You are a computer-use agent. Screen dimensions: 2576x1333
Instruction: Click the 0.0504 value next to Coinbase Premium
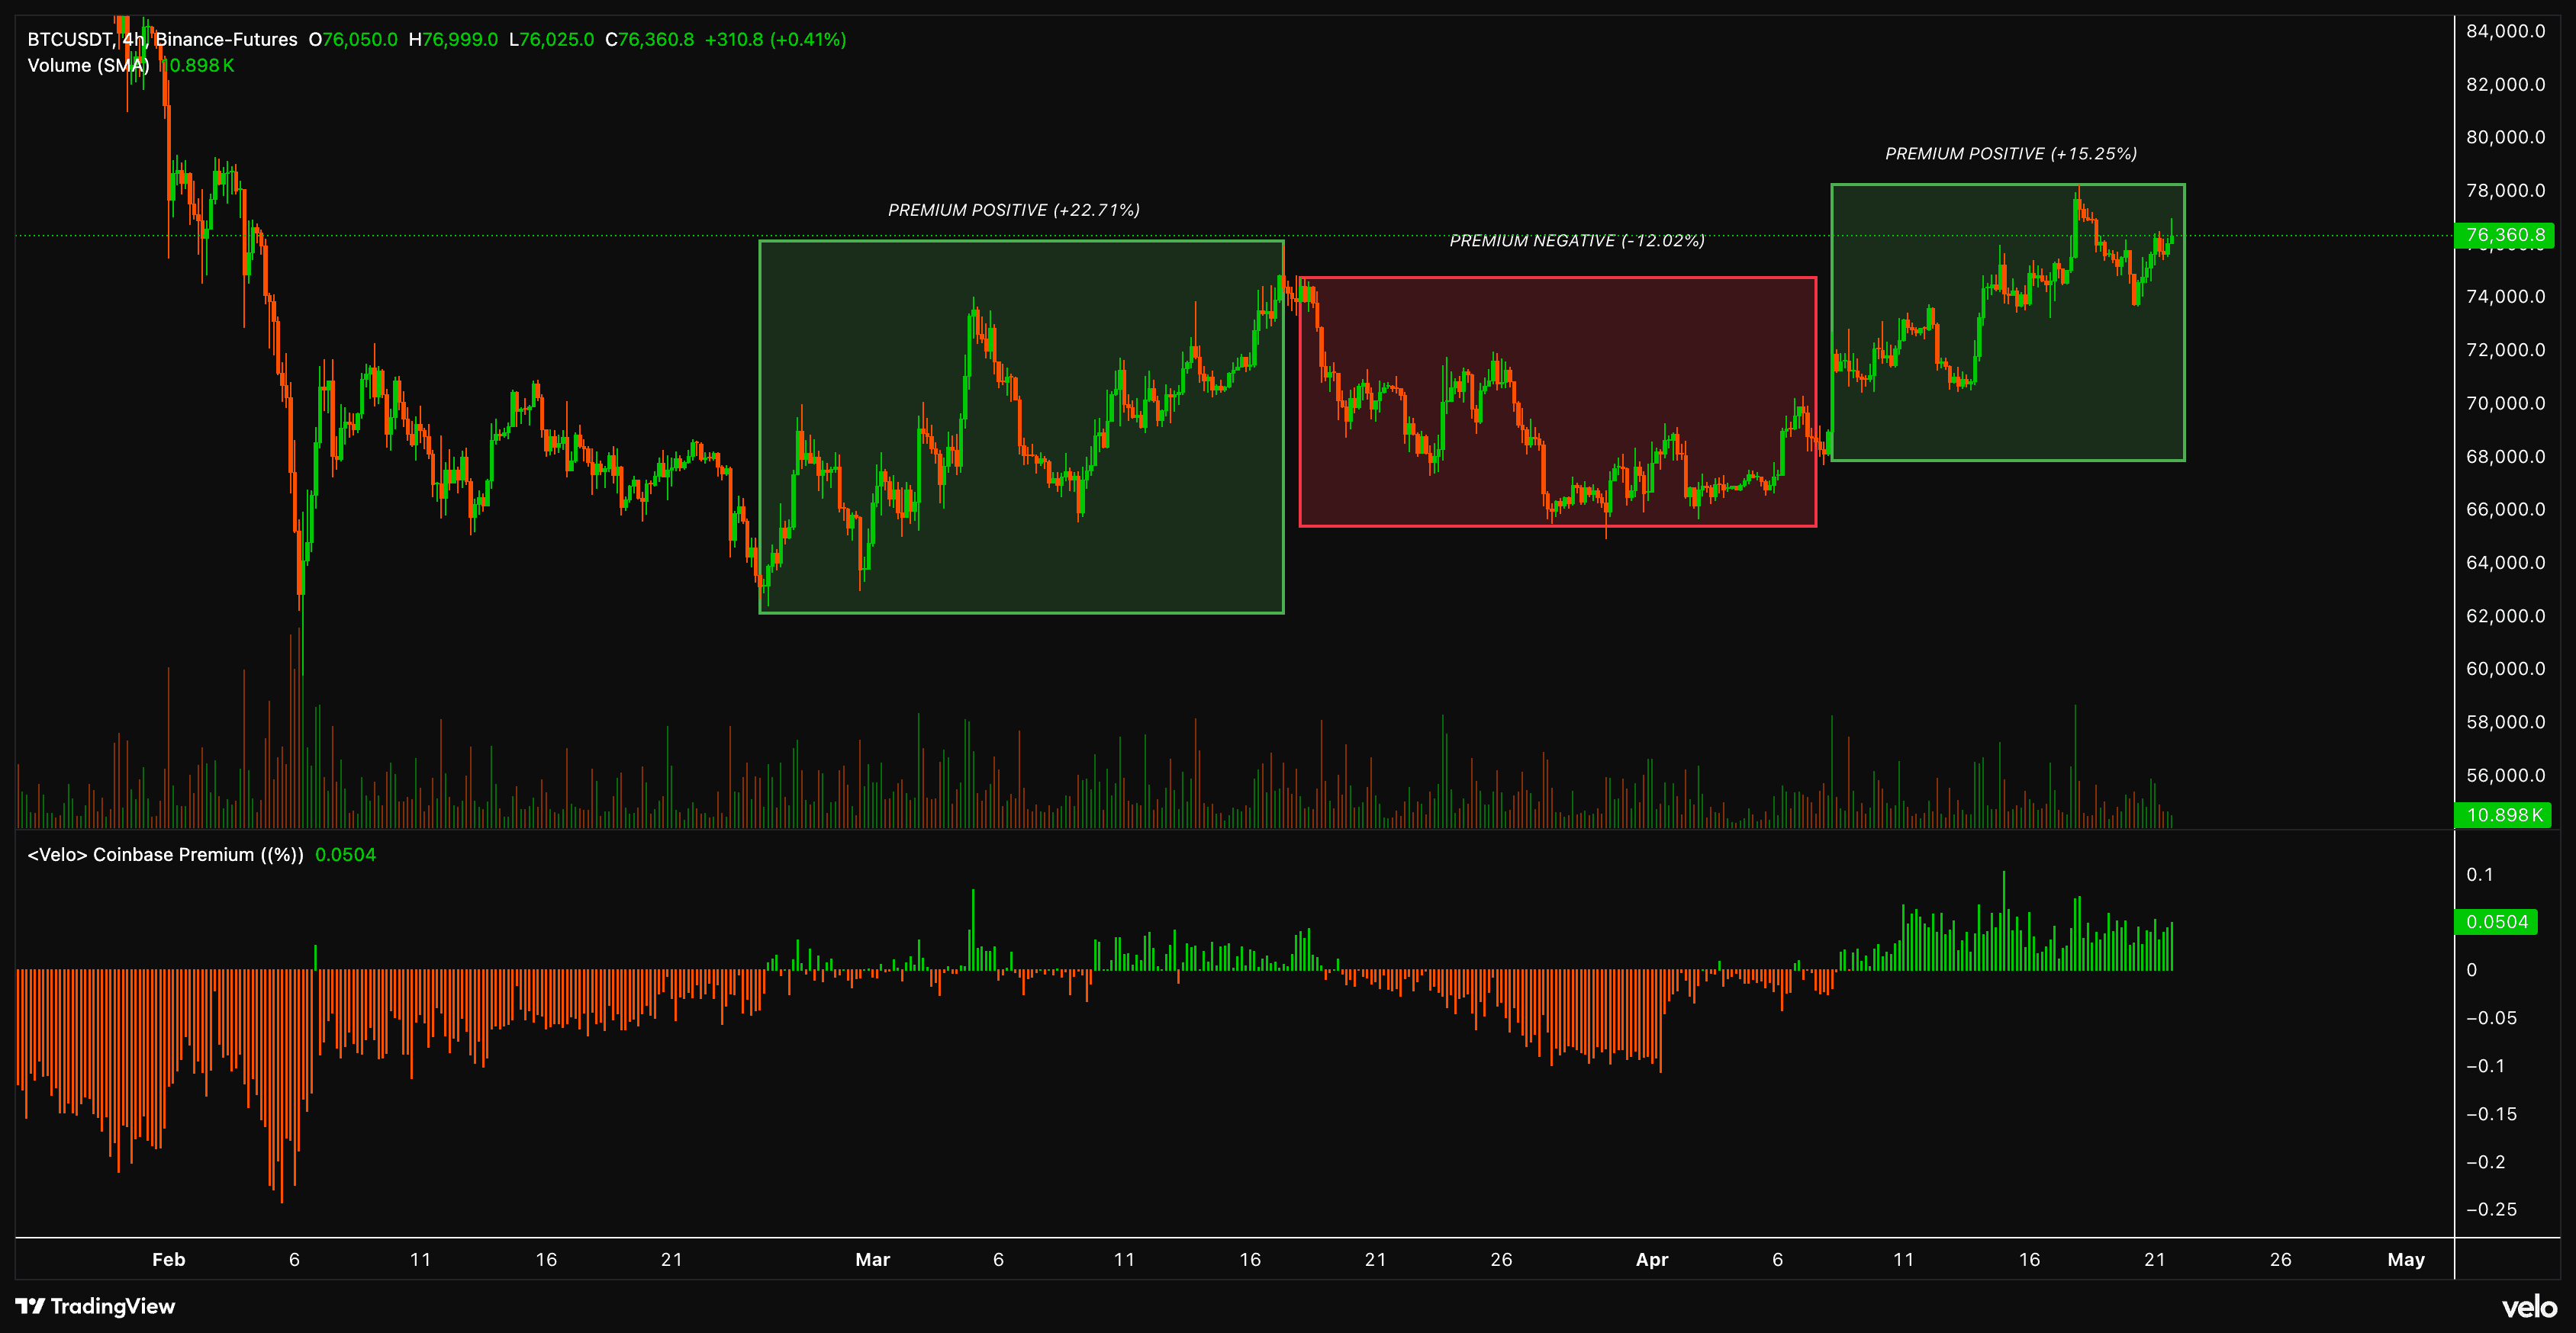[346, 854]
